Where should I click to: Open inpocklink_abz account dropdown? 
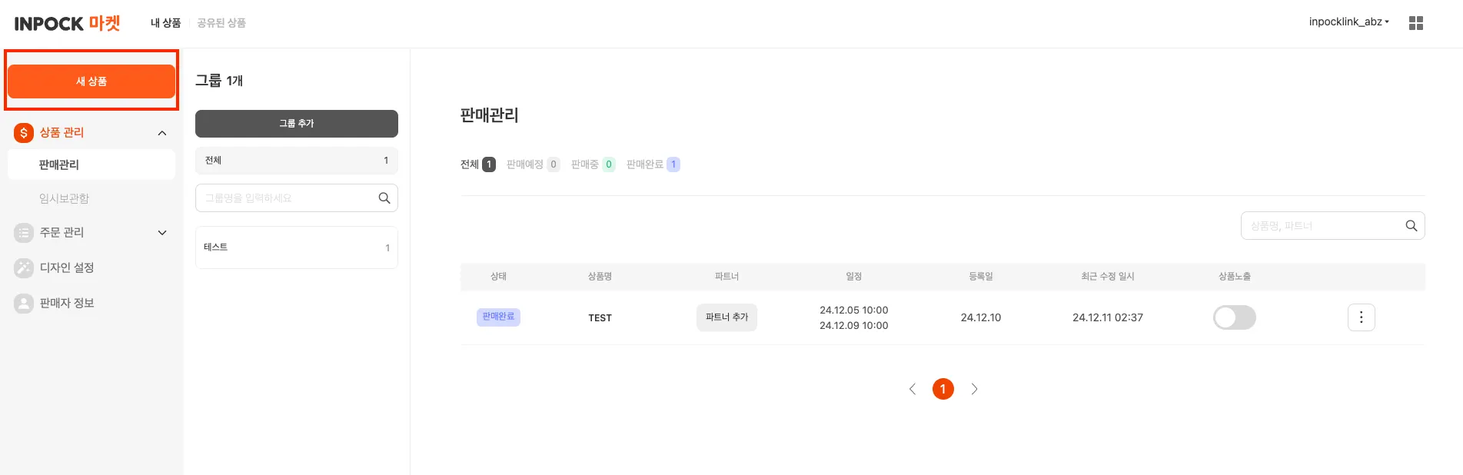pos(1348,22)
